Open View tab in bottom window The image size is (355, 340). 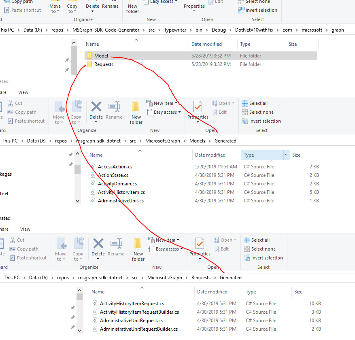[x=26, y=229]
